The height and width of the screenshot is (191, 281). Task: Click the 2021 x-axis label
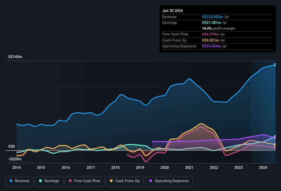pyautogui.click(x=189, y=167)
